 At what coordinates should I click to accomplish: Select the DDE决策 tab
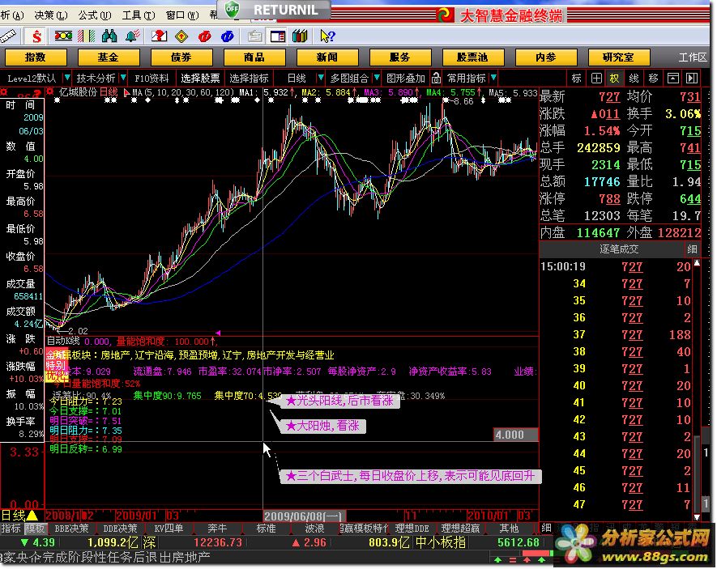120,529
